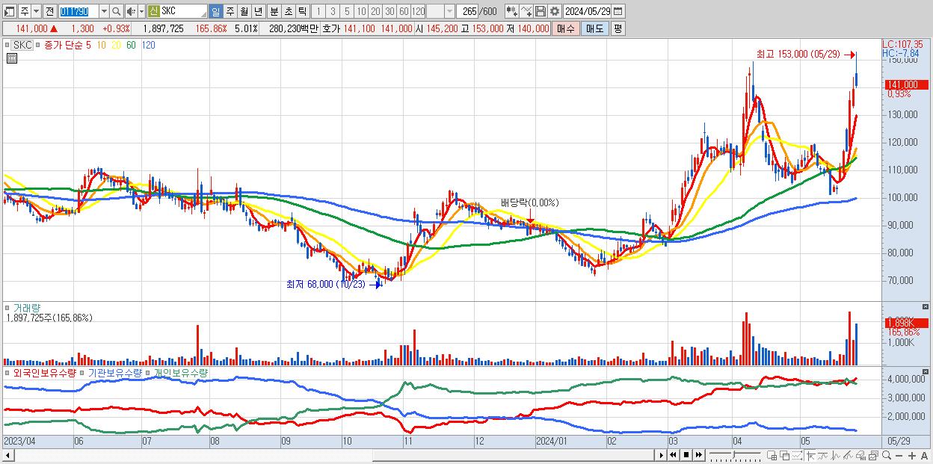Viewport: 933px width, 464px height.
Task: Expand the 주 type dropdown arrow
Action: click(36, 11)
